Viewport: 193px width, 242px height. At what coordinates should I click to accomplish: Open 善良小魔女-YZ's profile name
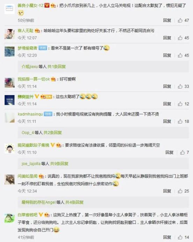30,6
